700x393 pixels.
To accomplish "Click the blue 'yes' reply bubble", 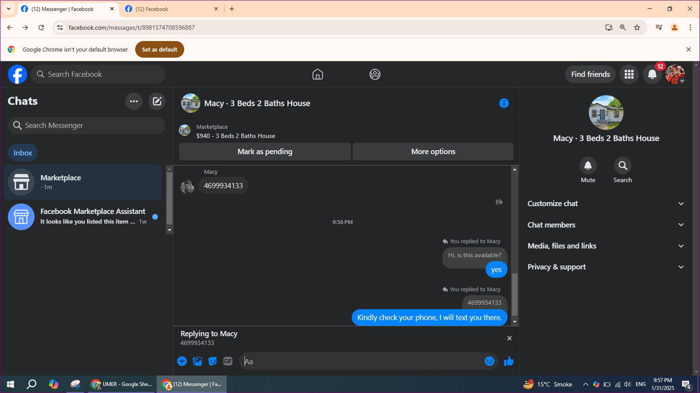I will click(x=496, y=269).
